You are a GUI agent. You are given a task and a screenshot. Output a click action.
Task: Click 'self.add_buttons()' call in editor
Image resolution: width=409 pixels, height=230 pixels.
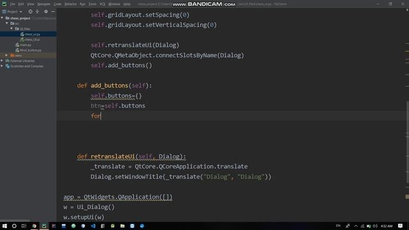click(121, 65)
